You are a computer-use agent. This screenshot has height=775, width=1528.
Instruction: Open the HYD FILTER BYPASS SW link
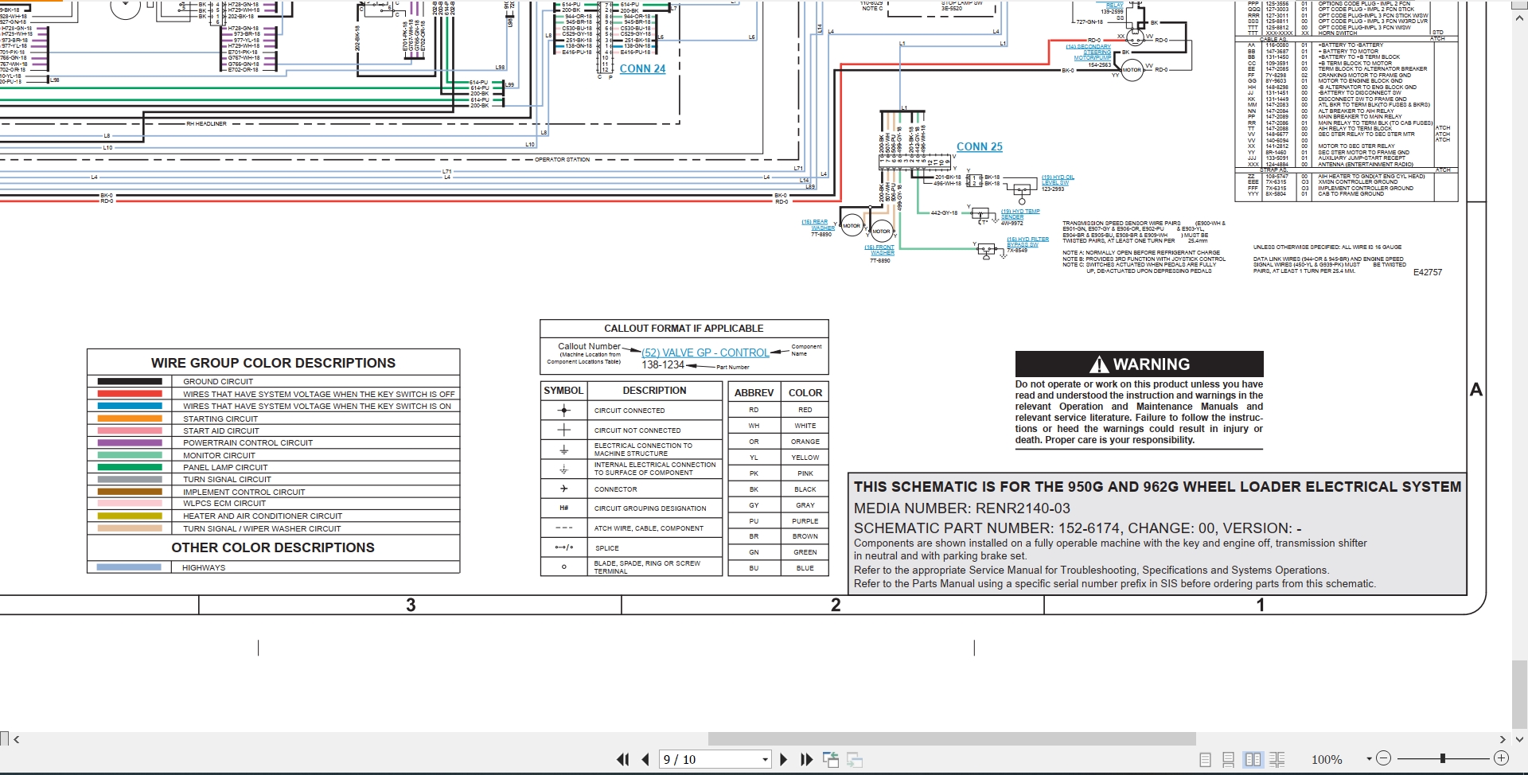[1027, 242]
